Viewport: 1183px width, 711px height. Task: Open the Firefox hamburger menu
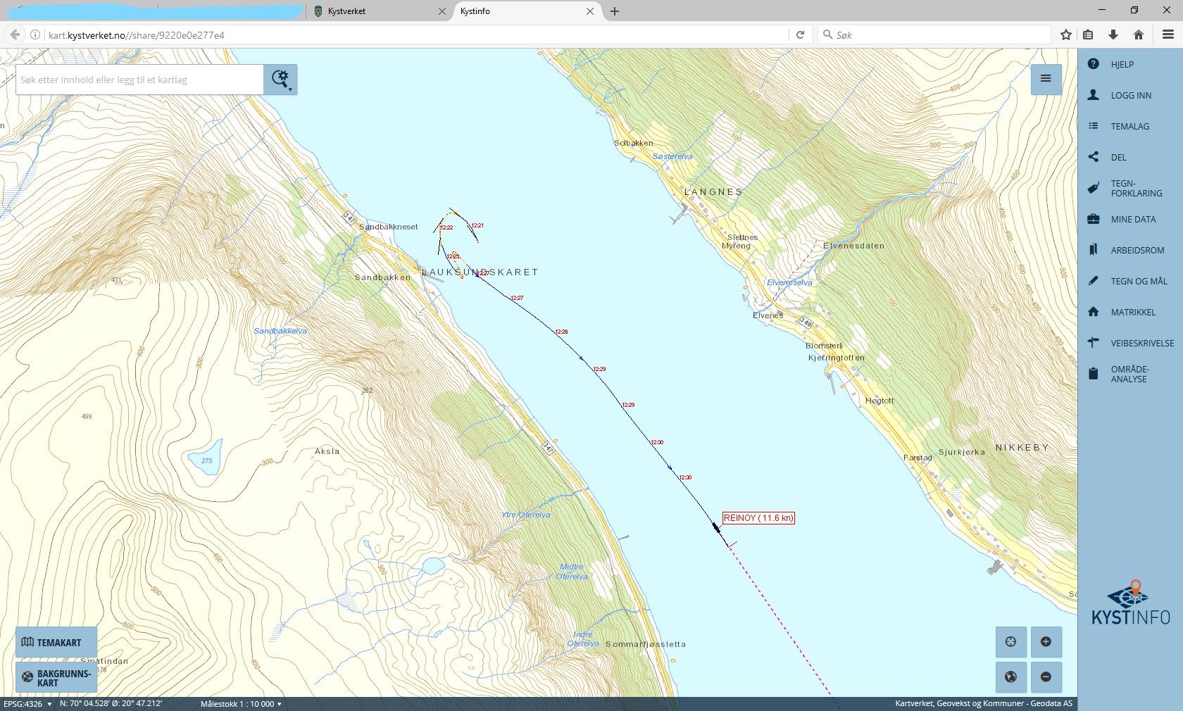coord(1168,34)
